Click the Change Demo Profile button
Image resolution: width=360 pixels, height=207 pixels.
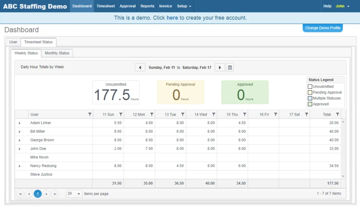pos(322,28)
